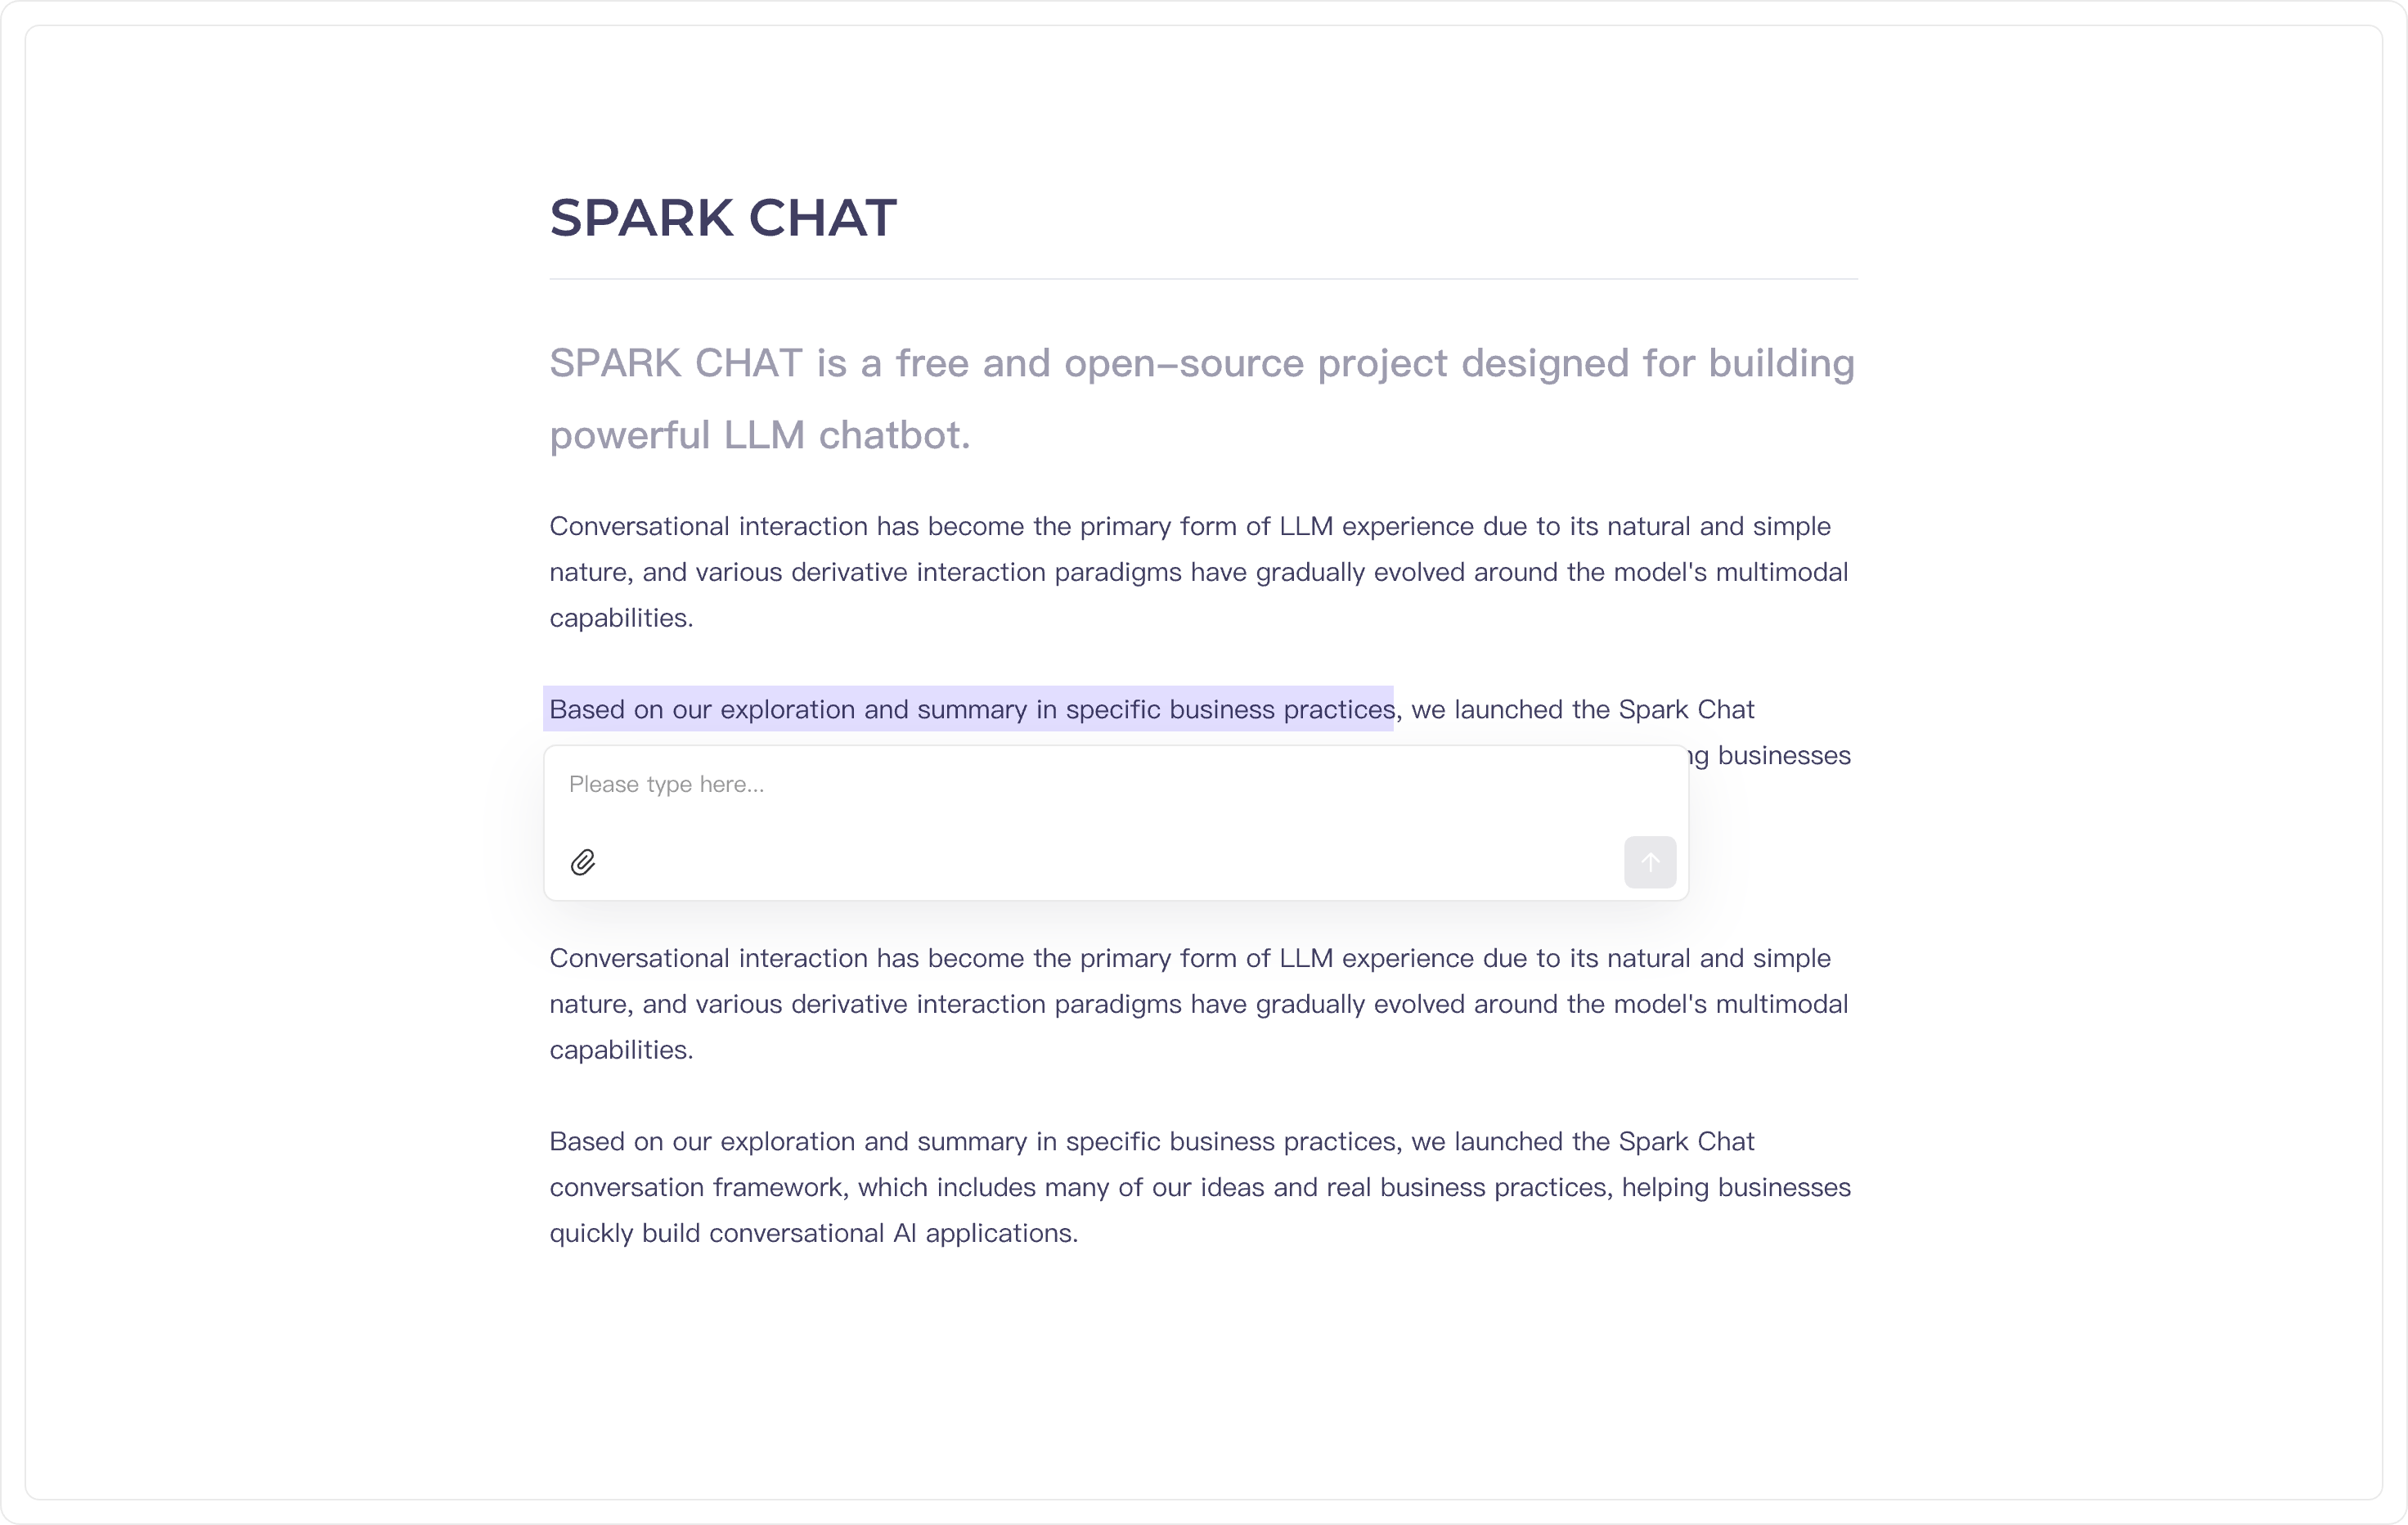The image size is (2408, 1525).
Task: Click the gray "SPARK CHAT is a free" subtitle line
Action: (1201, 364)
